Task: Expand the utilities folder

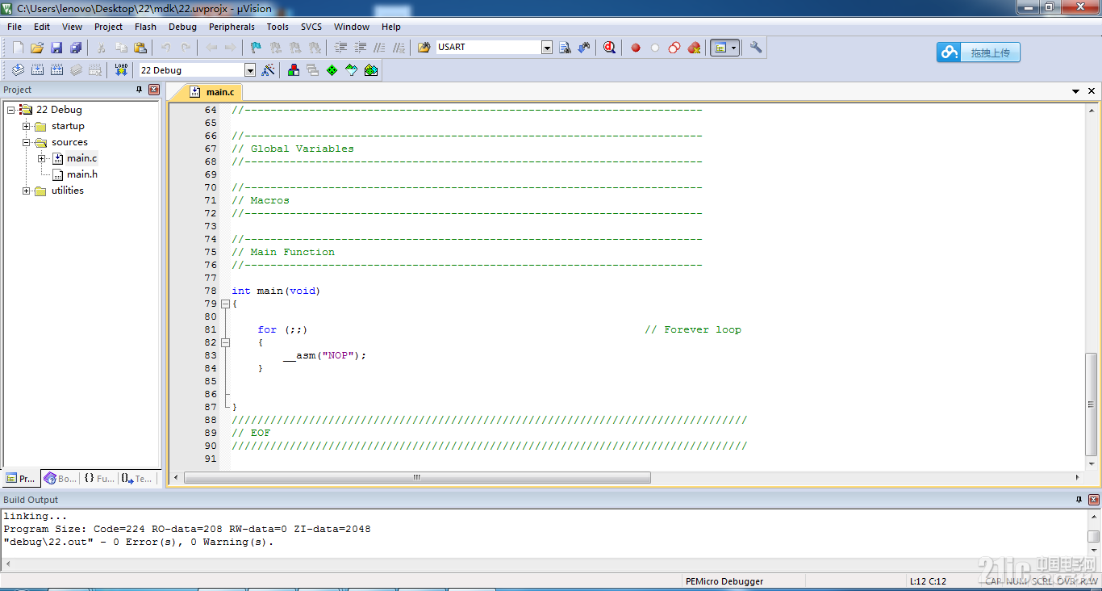Action: (27, 191)
